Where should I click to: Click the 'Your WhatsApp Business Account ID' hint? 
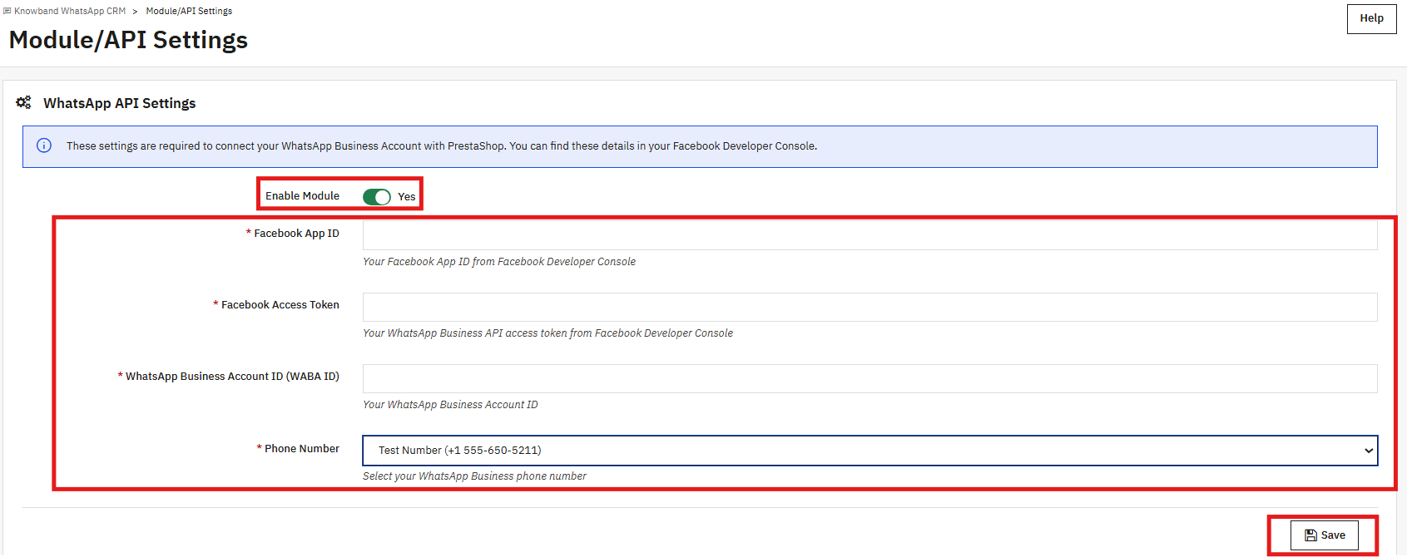coord(450,405)
